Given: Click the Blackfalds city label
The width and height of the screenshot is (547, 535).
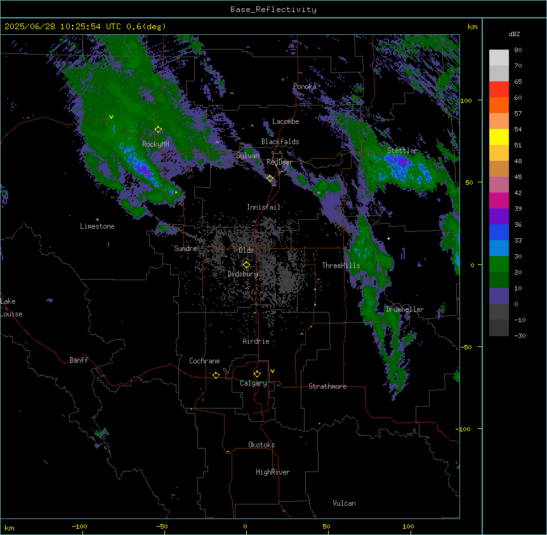Looking at the screenshot, I should pos(280,142).
